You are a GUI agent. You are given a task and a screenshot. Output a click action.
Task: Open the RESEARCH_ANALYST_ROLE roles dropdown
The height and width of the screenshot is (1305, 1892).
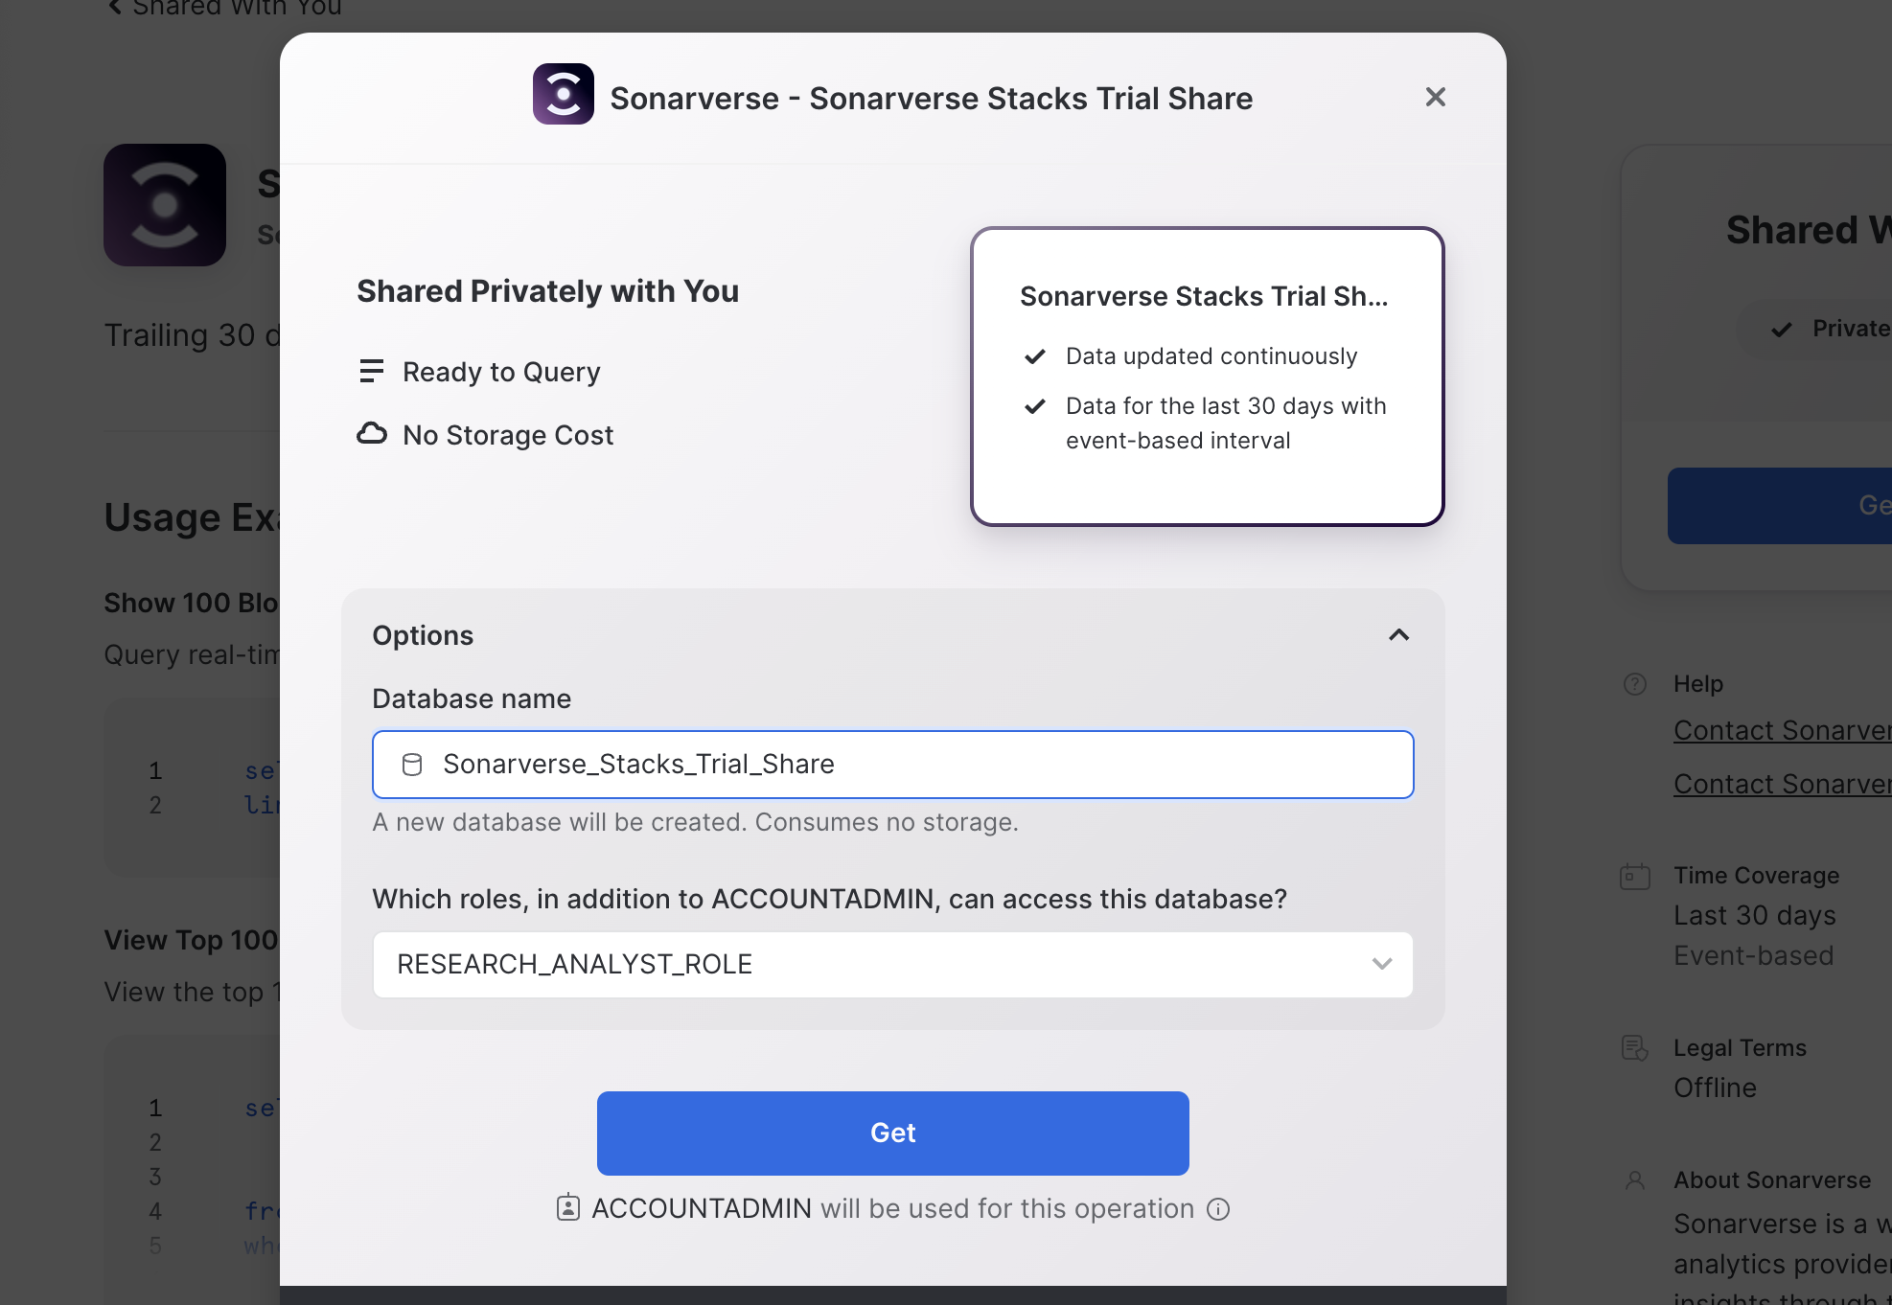click(891, 965)
